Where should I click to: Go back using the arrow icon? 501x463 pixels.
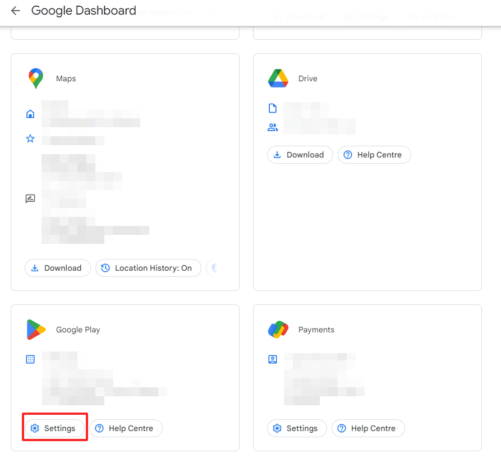(x=15, y=11)
